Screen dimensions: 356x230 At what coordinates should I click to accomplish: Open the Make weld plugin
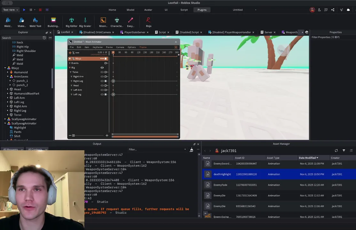coord(21,22)
